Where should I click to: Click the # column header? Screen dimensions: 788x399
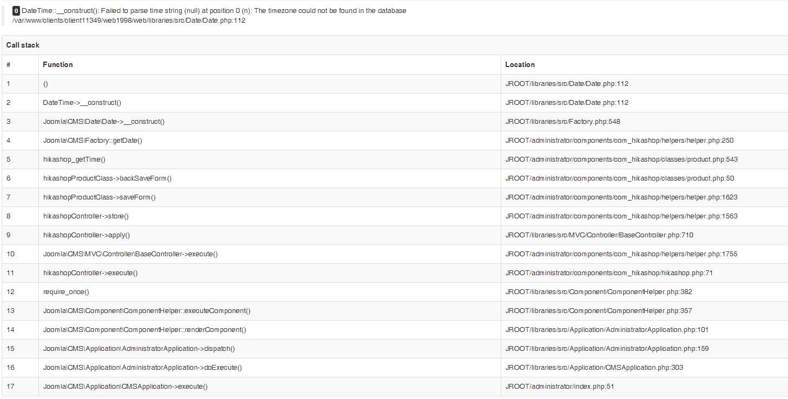(9, 64)
